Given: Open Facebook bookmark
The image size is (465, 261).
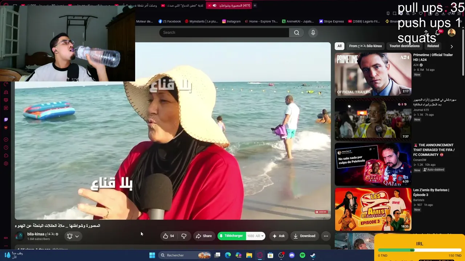Looking at the screenshot, I should point(170,21).
